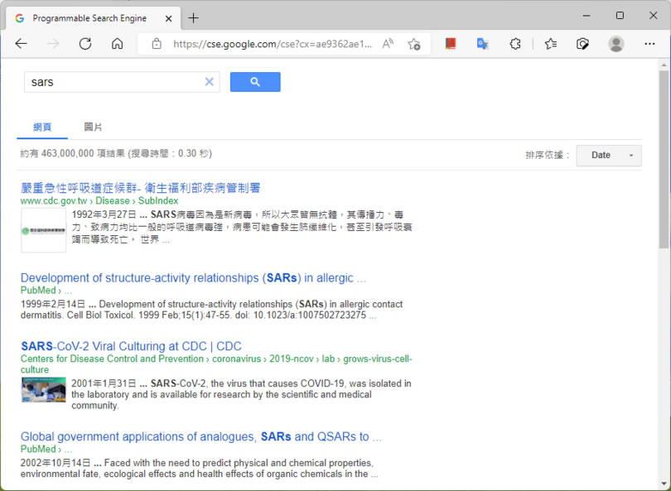
Task: Click the scrollbar down arrow
Action: [x=664, y=484]
